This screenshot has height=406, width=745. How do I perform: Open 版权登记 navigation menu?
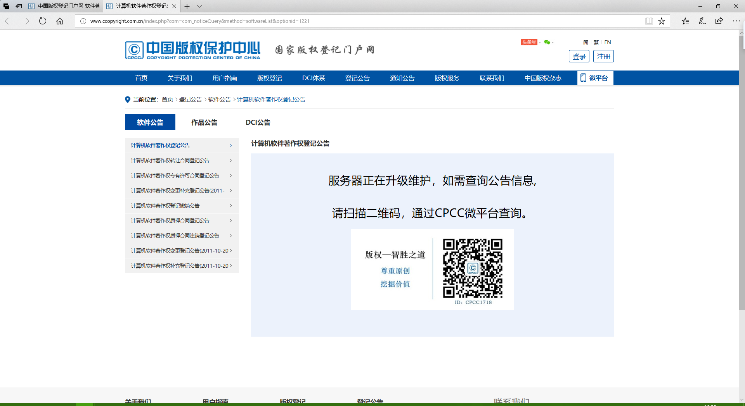point(269,78)
